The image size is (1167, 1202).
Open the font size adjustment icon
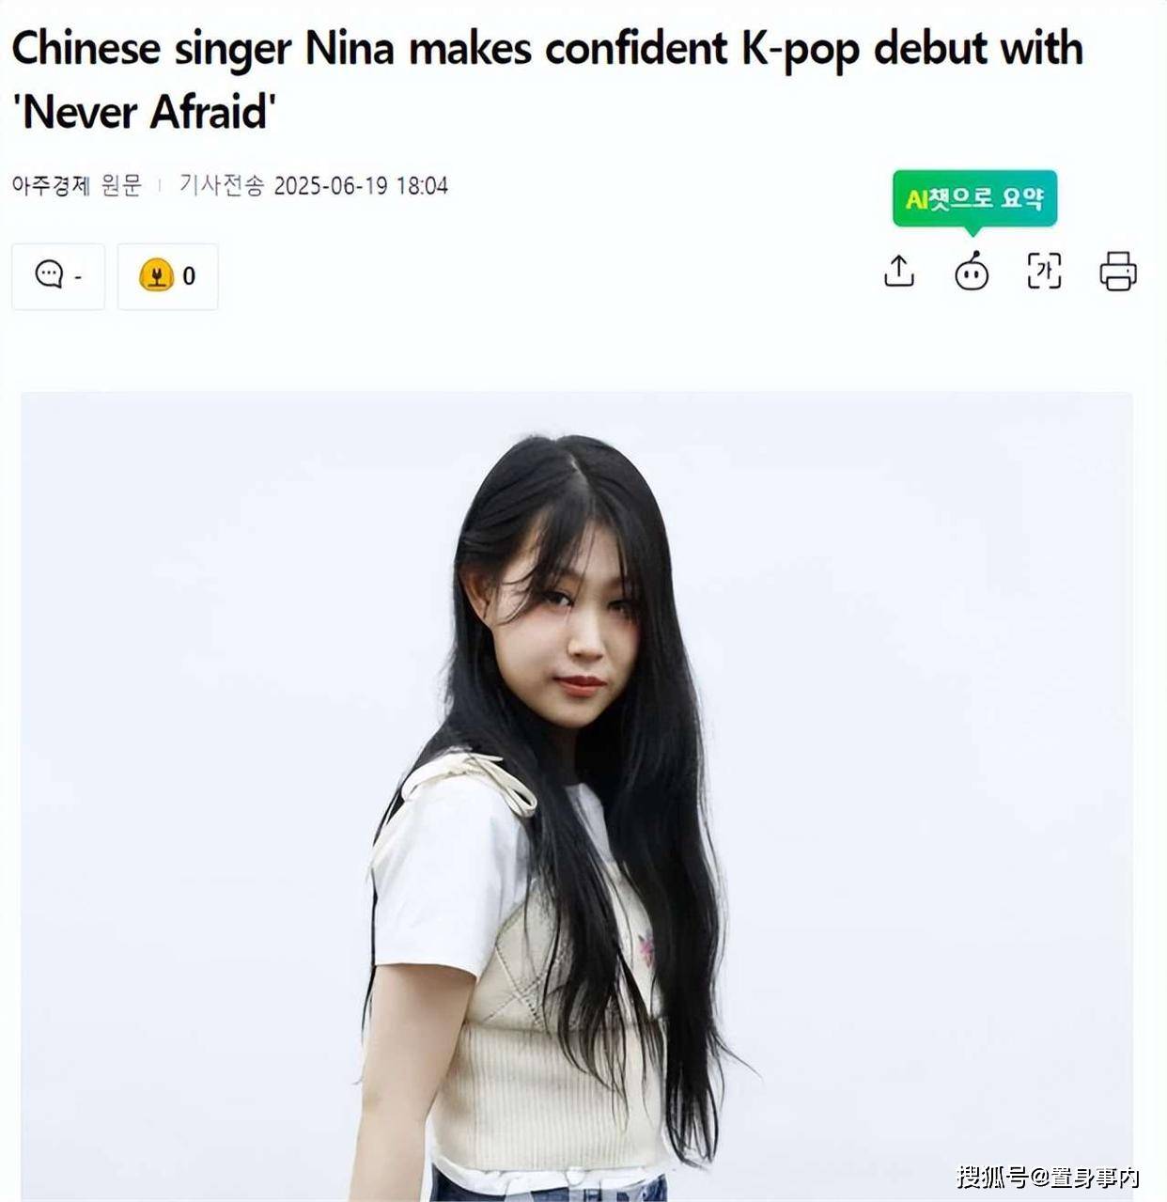click(1044, 272)
